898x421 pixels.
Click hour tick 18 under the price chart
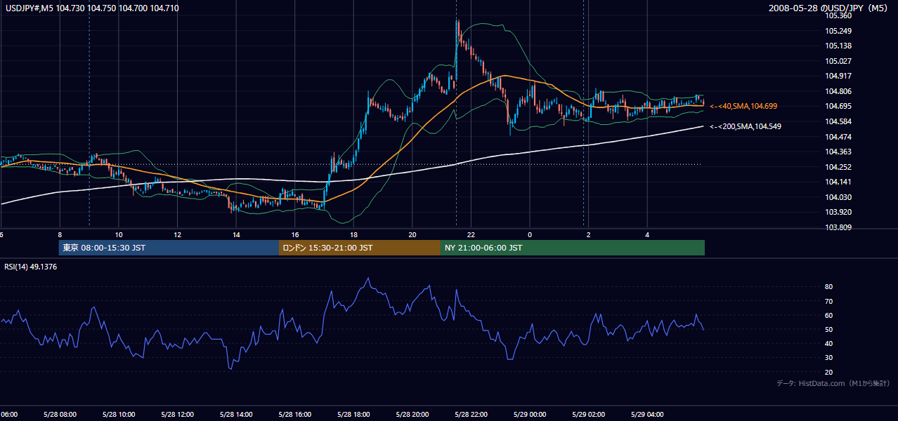(353, 234)
